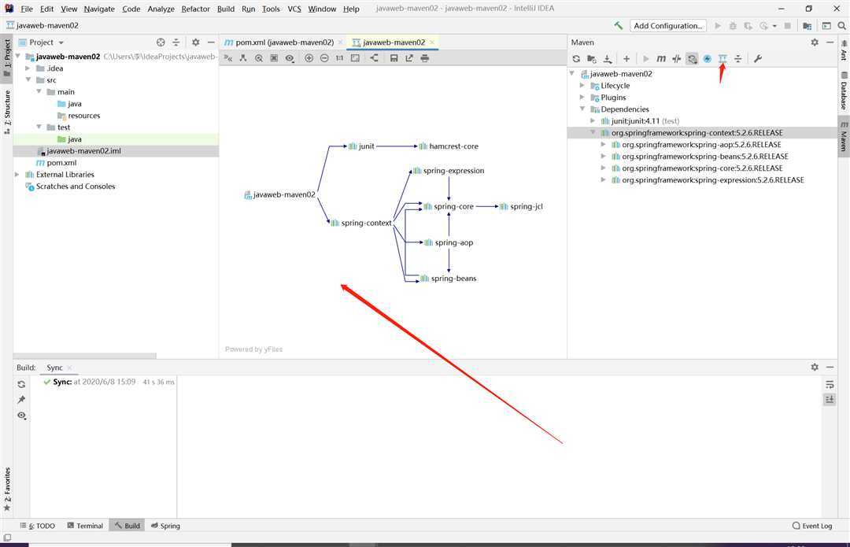Zoom in on the dependency diagram

[309, 58]
